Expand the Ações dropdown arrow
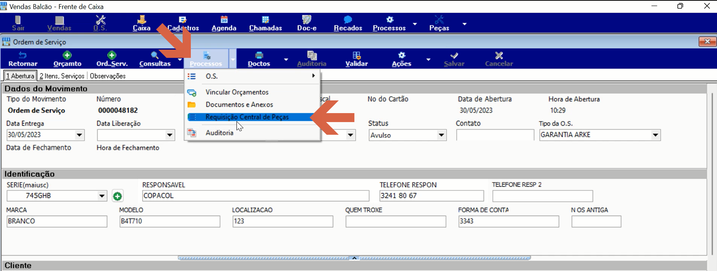 point(428,59)
